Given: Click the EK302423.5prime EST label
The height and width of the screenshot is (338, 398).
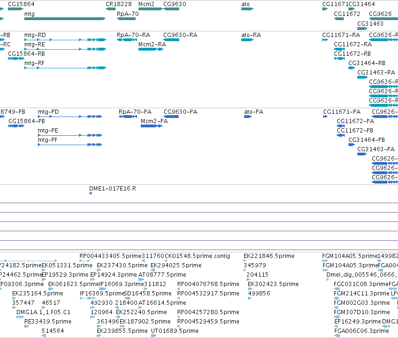Looking at the screenshot, I should pos(273,284).
